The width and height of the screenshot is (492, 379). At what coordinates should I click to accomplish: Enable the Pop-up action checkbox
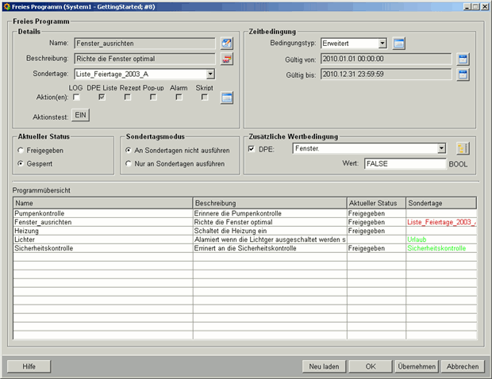click(x=153, y=98)
